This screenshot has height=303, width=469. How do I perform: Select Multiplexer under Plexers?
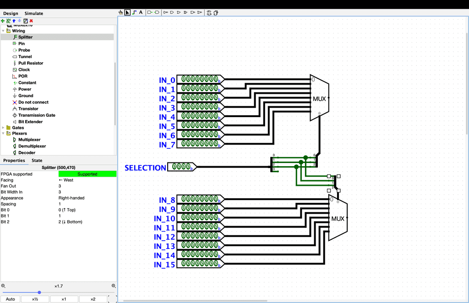click(29, 140)
